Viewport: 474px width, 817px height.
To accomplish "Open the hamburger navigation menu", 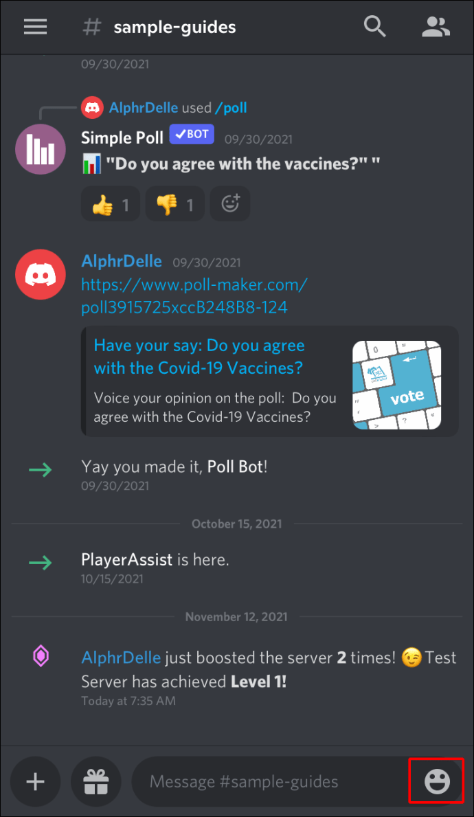I will click(x=36, y=27).
